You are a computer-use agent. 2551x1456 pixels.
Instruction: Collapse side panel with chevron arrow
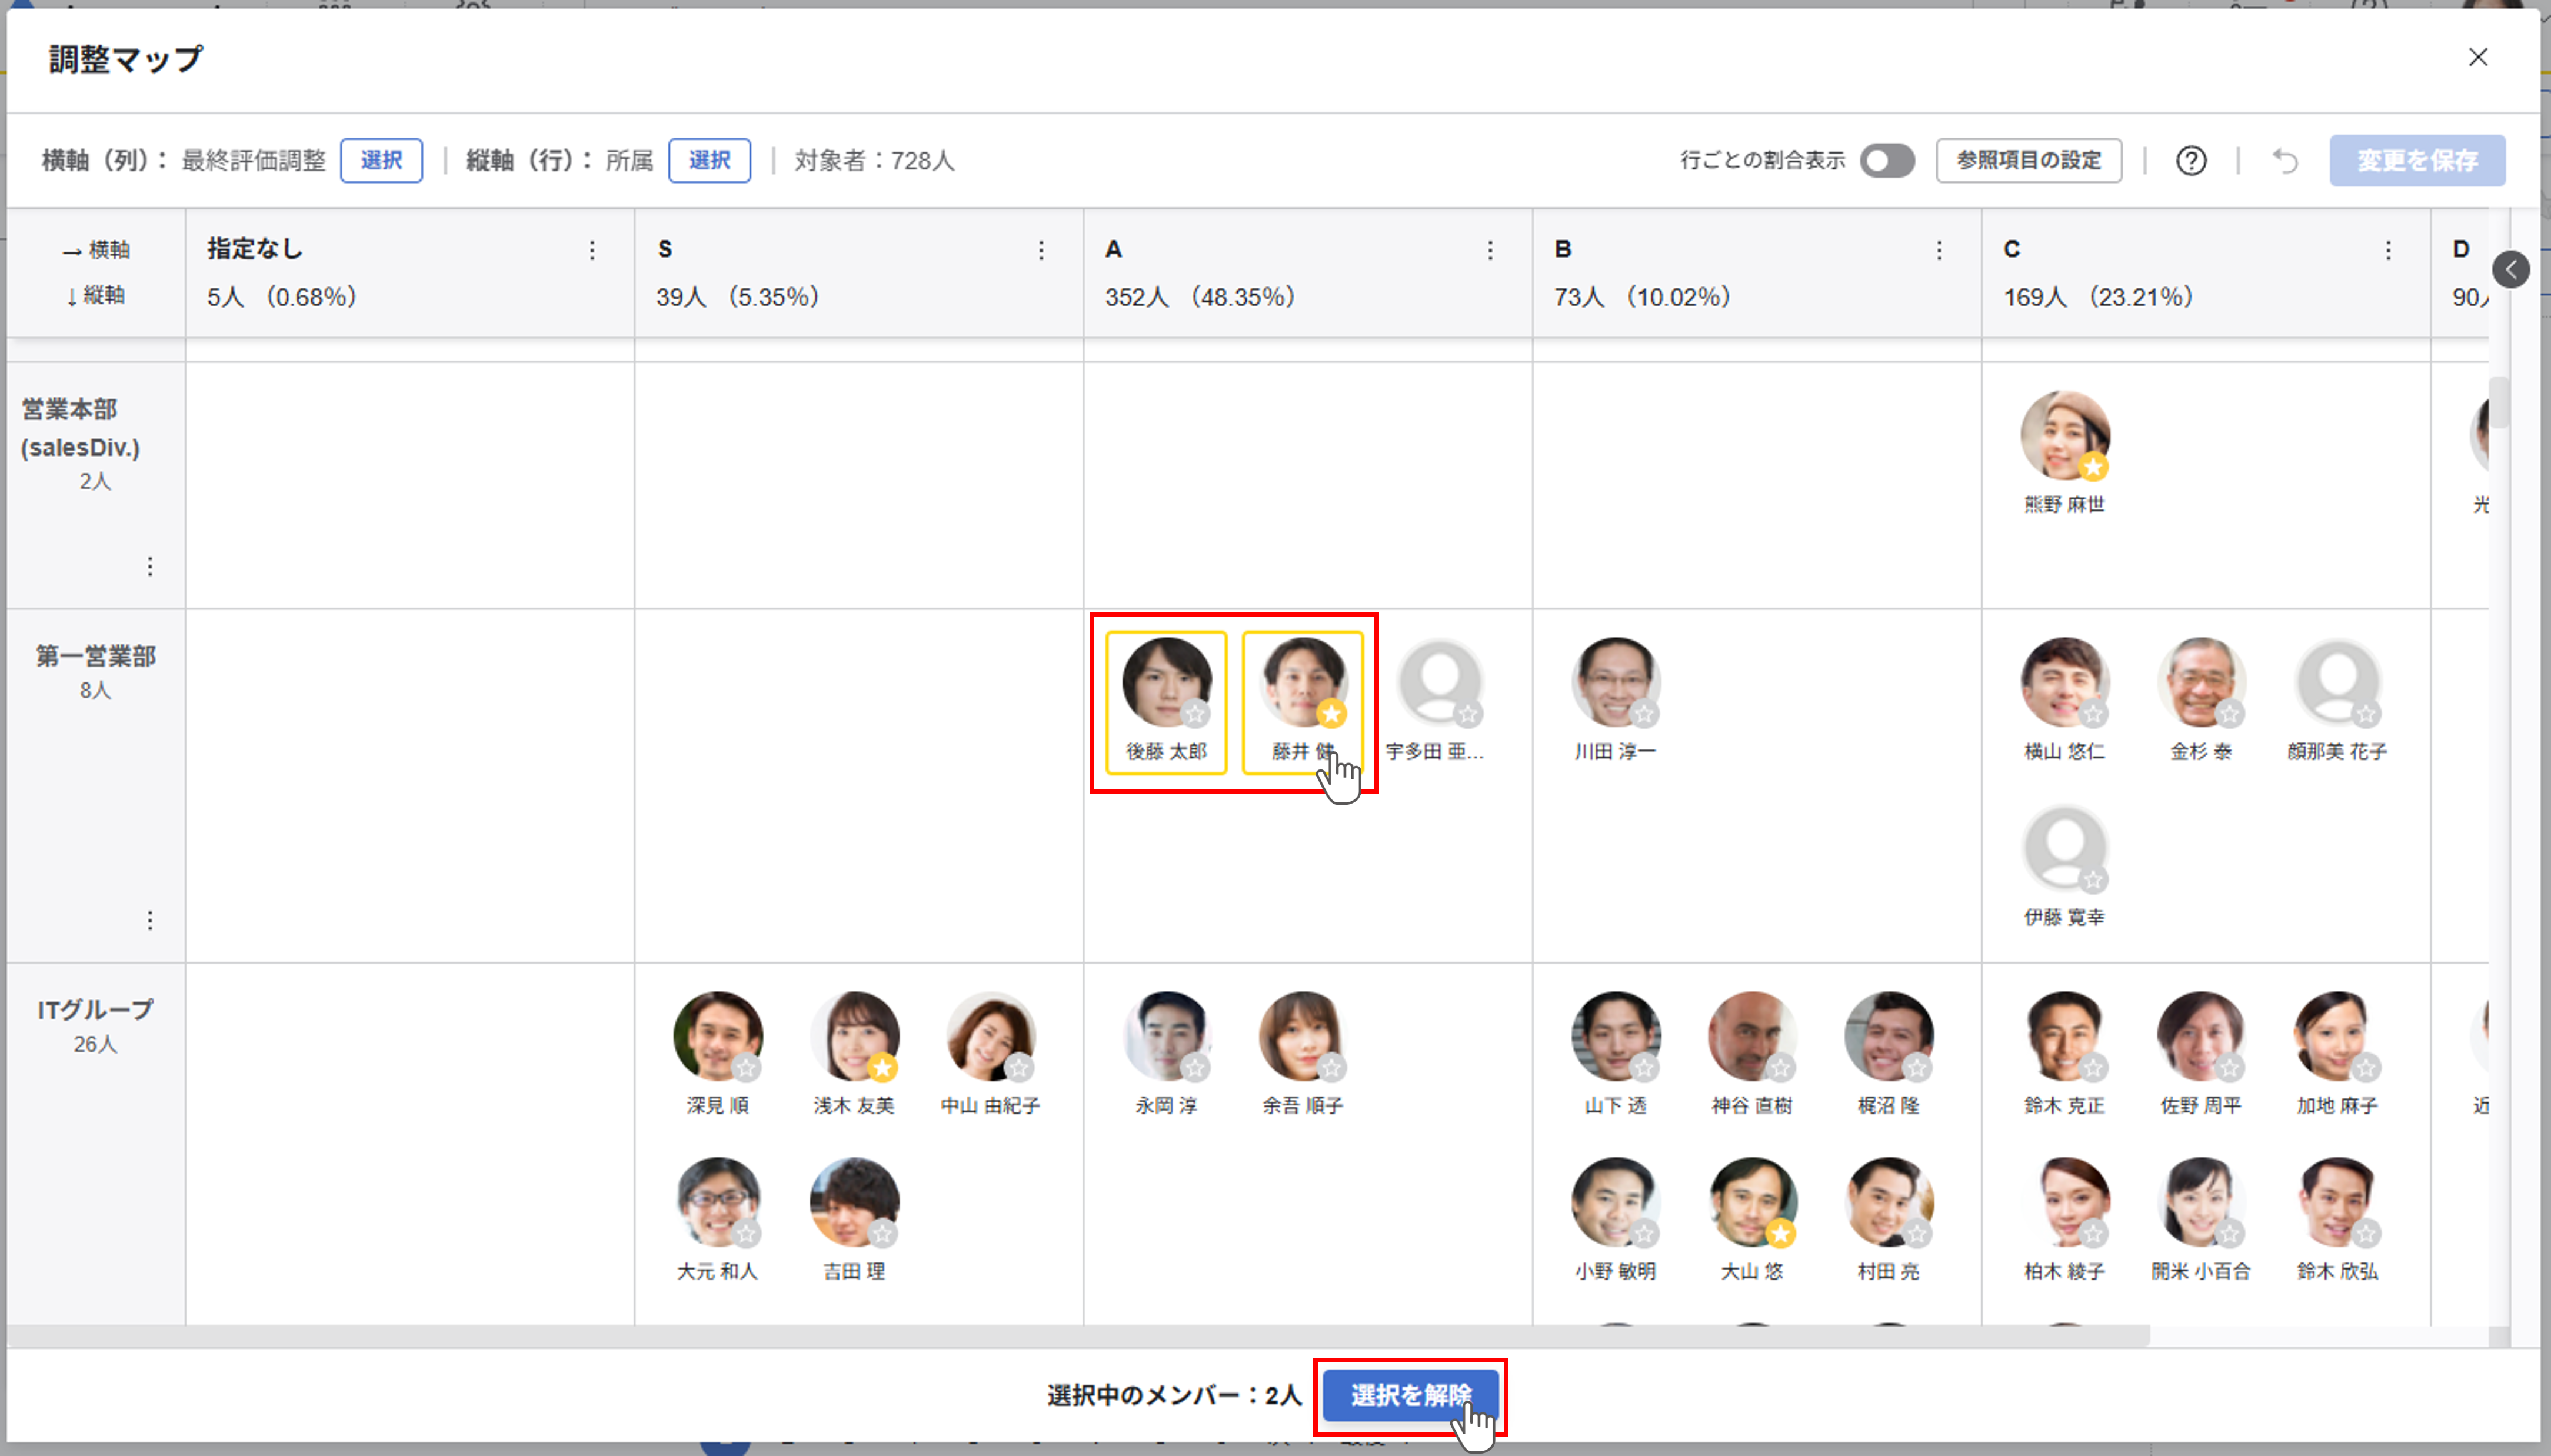click(2510, 269)
